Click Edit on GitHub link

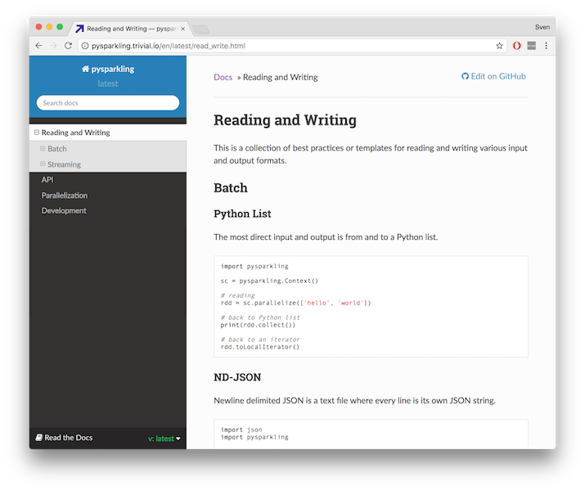(x=493, y=76)
